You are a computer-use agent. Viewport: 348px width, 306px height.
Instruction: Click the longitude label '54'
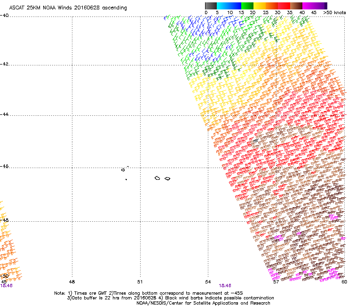(x=208, y=282)
